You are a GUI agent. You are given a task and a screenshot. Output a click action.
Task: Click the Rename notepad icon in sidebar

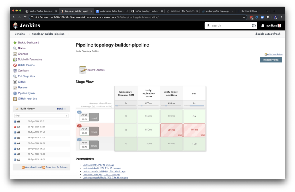(x=15, y=88)
